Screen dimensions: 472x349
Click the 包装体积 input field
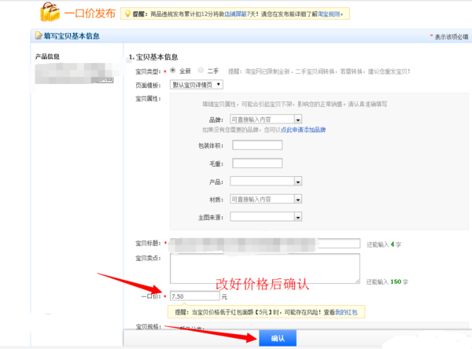click(x=257, y=145)
